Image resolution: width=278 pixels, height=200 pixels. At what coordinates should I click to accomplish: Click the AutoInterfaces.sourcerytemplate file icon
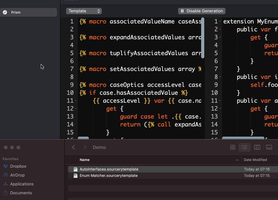pos(76,169)
